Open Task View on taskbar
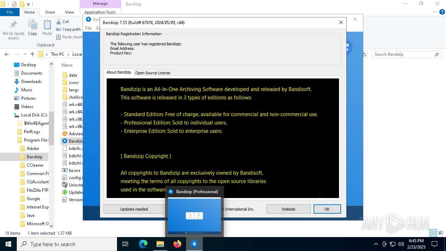 125,244
